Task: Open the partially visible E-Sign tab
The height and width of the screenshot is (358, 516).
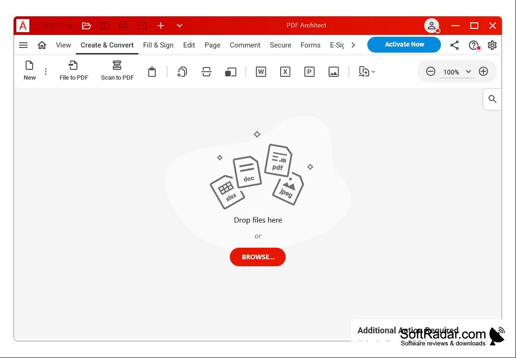Action: tap(337, 45)
